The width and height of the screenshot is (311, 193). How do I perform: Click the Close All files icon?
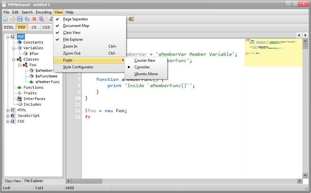[41, 19]
